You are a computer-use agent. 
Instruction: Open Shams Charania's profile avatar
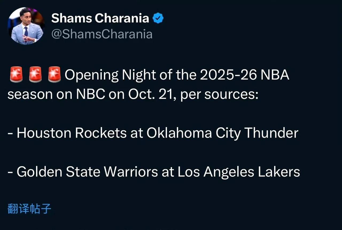point(26,26)
